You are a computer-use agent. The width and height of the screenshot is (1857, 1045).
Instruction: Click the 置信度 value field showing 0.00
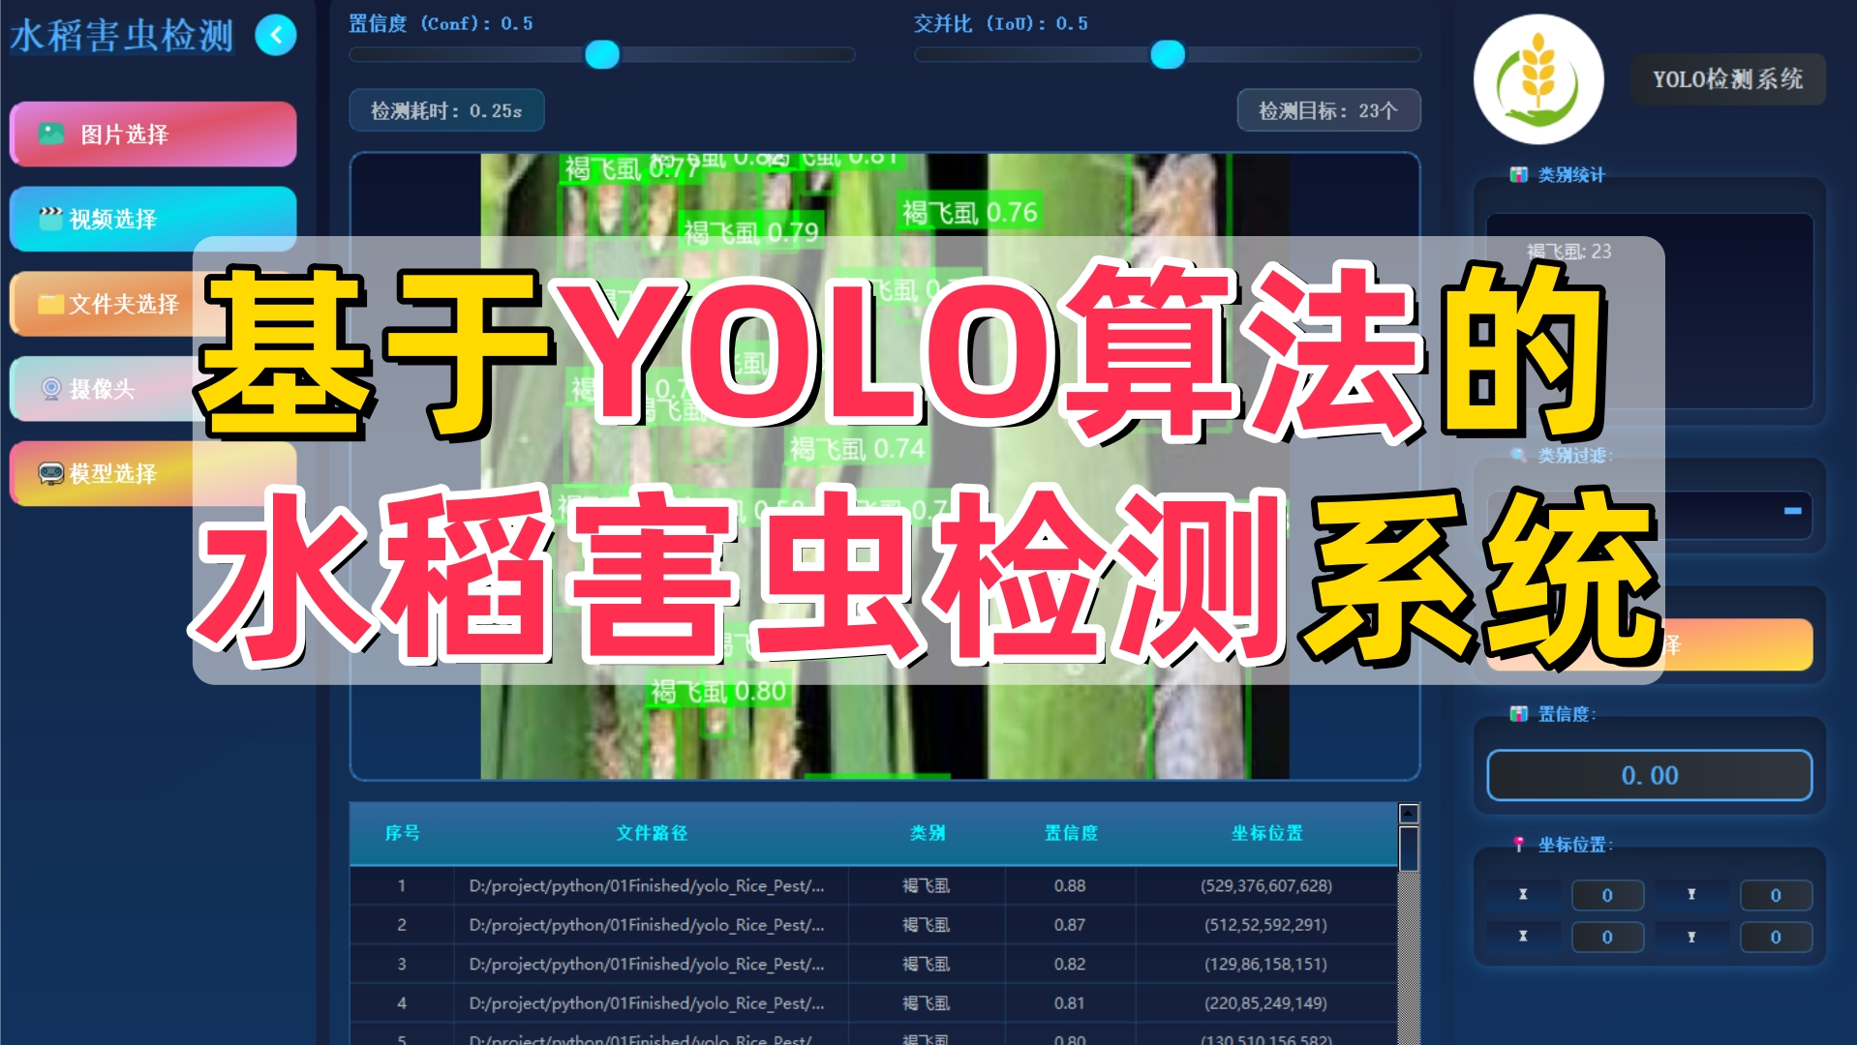(1649, 774)
